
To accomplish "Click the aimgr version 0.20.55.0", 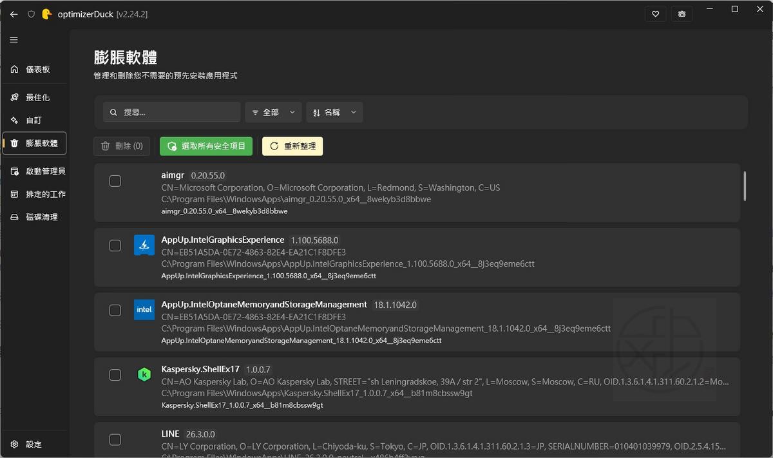I will click(207, 175).
